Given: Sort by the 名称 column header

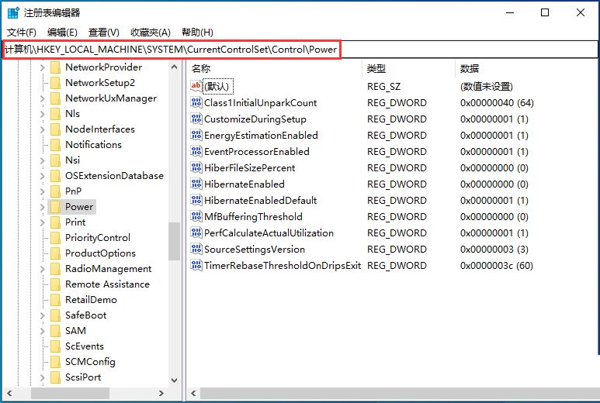Looking at the screenshot, I should tap(275, 68).
